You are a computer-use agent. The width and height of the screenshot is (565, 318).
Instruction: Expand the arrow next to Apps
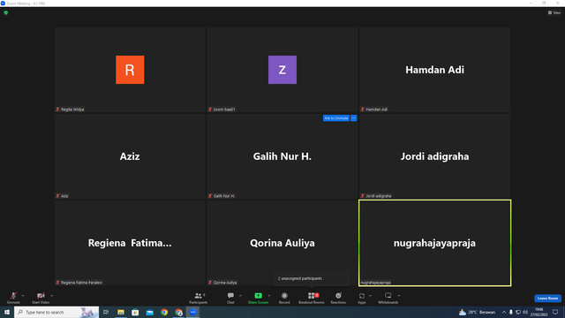coord(370,296)
